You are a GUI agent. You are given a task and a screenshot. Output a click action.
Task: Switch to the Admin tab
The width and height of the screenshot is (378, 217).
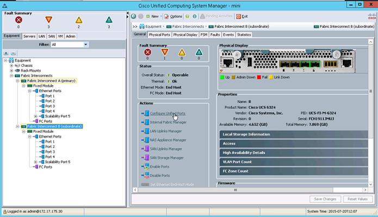71,36
